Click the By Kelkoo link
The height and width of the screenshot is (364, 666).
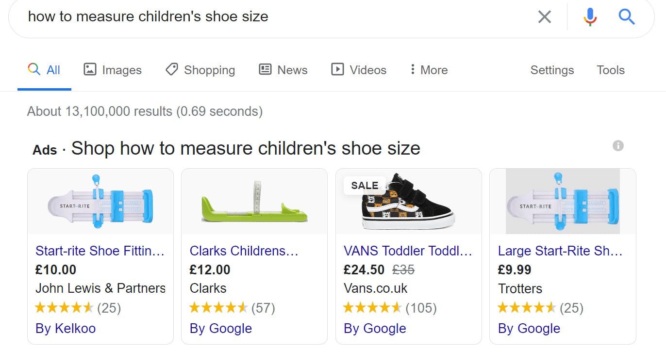[66, 328]
